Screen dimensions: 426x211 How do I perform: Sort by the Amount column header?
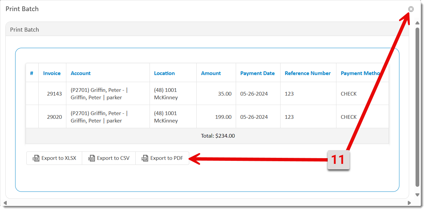(211, 73)
